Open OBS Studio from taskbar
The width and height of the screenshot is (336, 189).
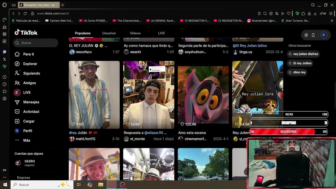123,185
